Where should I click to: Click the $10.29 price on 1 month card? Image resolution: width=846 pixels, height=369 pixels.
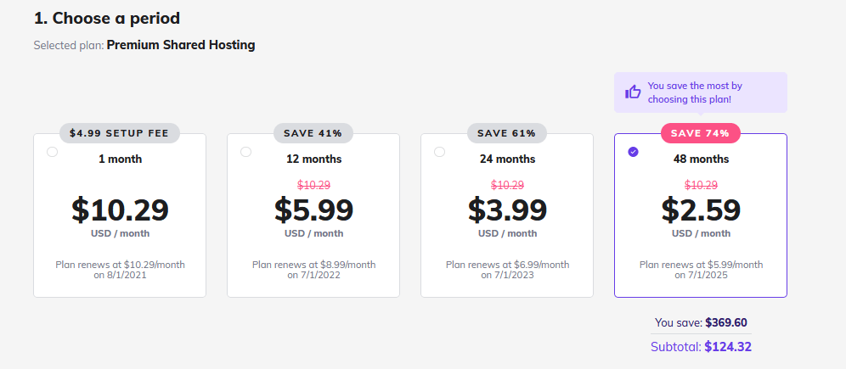[120, 210]
